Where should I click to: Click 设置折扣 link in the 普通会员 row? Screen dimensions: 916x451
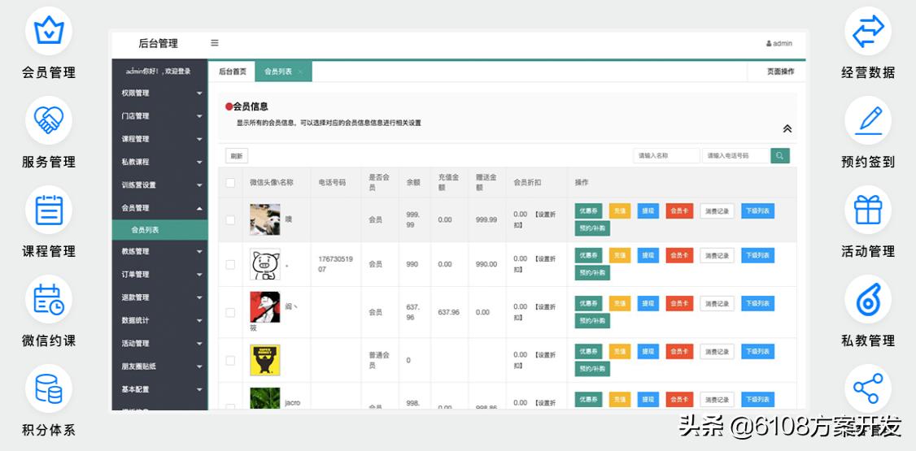click(536, 360)
